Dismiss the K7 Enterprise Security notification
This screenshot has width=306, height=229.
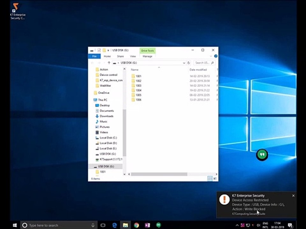[x=293, y=196]
